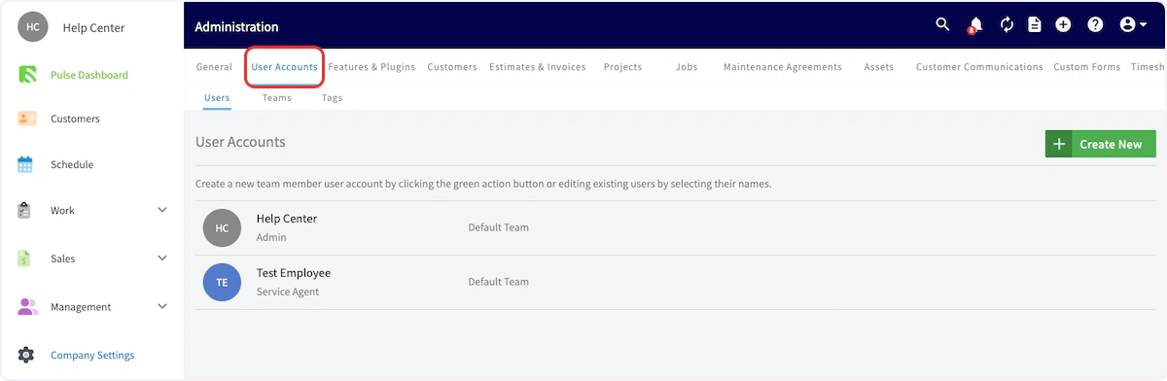Open Customer Communications tab
The width and height of the screenshot is (1167, 381).
(x=979, y=67)
